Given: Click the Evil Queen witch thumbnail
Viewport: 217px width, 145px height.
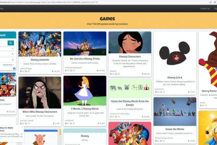Looking at the screenshot, I should (40, 92).
